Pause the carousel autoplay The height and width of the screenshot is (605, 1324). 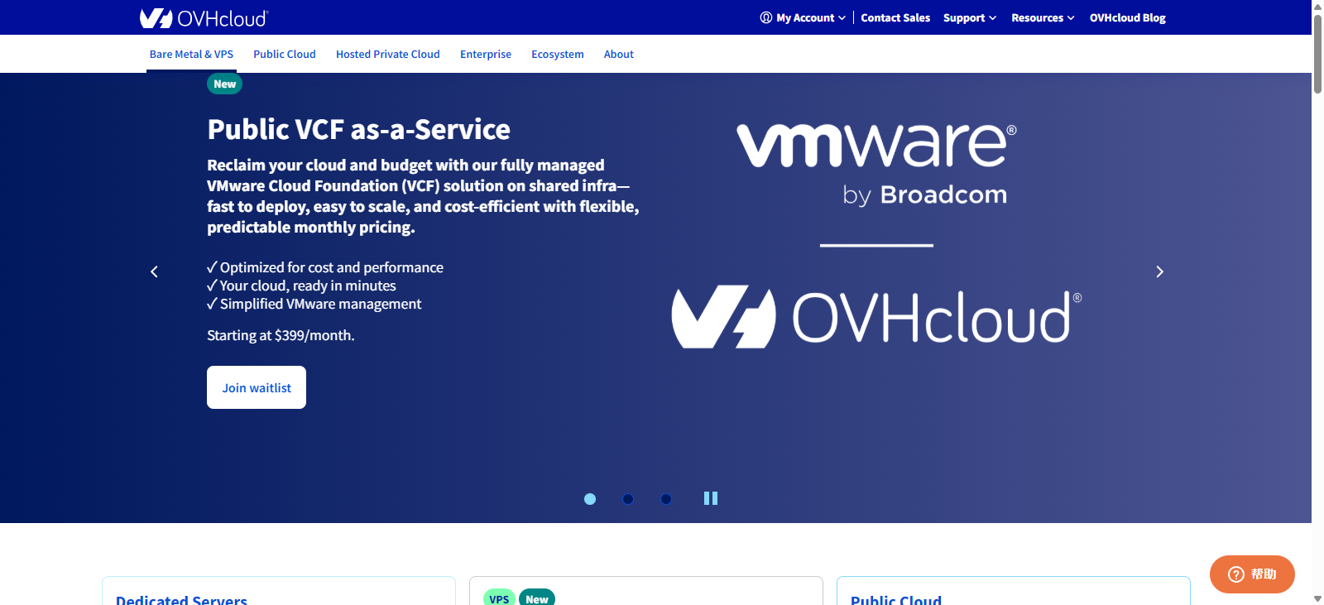coord(711,498)
